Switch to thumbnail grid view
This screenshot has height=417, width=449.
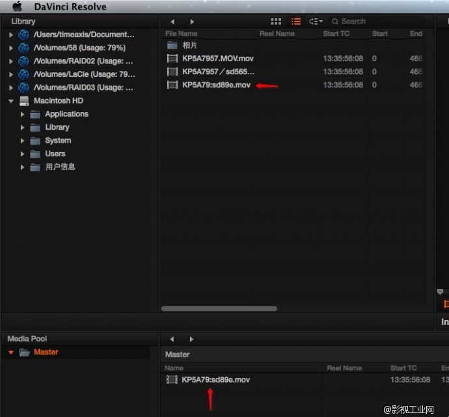[276, 22]
